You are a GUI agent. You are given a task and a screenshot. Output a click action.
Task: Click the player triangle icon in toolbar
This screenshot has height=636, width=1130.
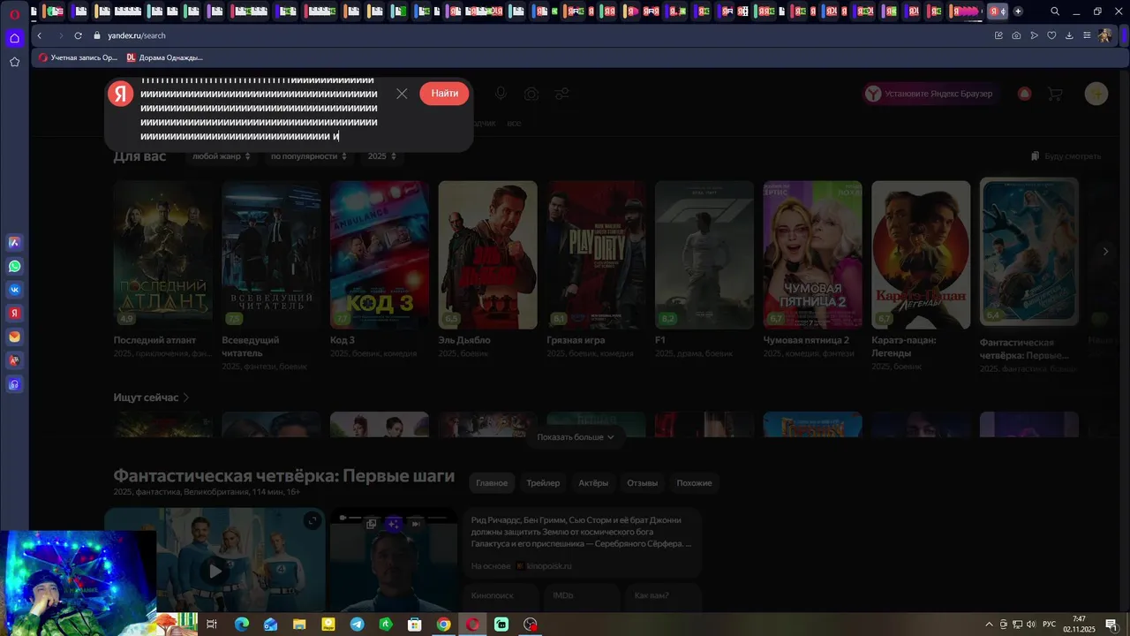1034,35
